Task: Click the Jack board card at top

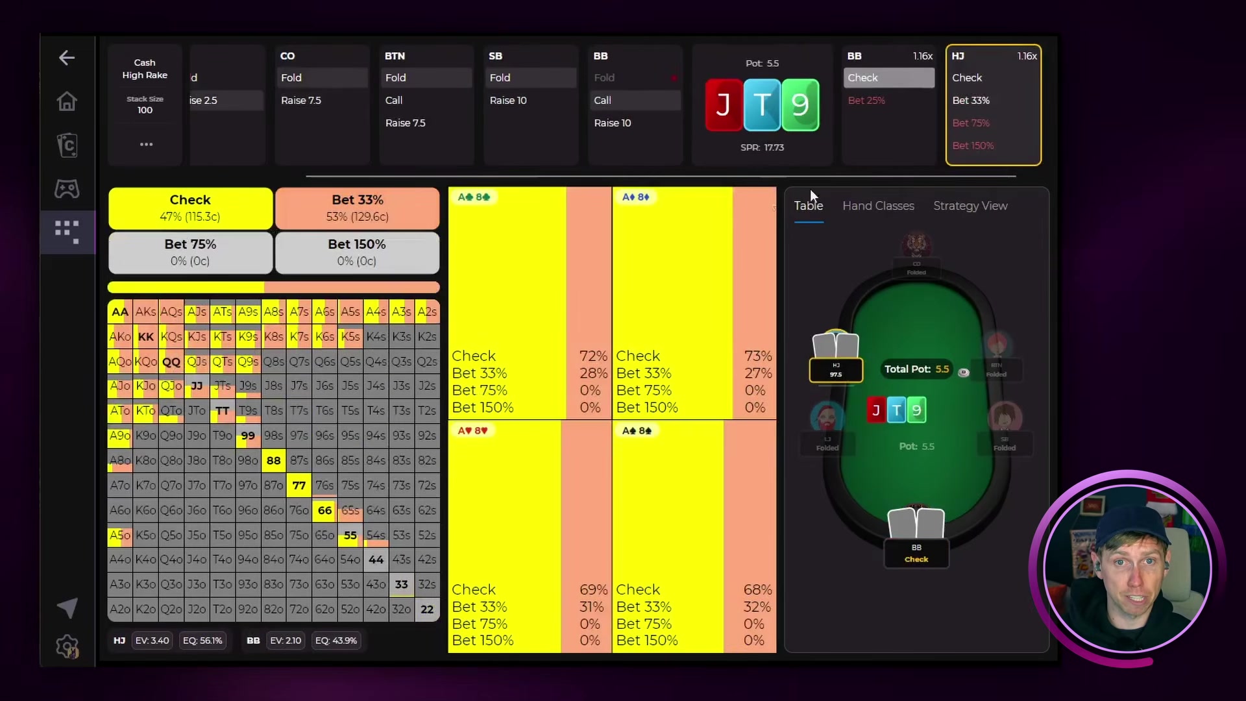Action: 724,105
